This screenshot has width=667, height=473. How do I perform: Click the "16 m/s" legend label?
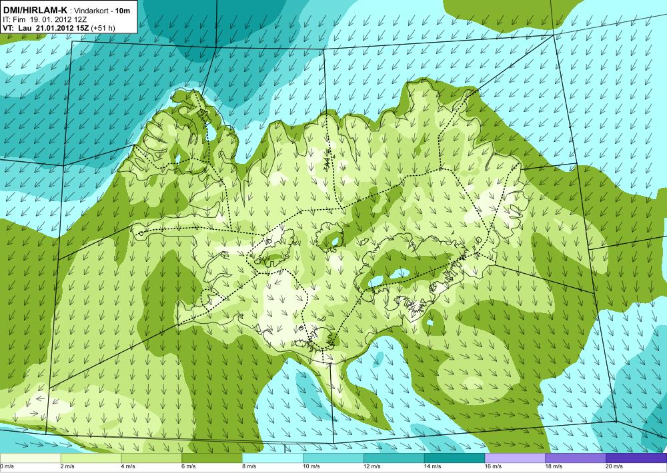coord(494,466)
